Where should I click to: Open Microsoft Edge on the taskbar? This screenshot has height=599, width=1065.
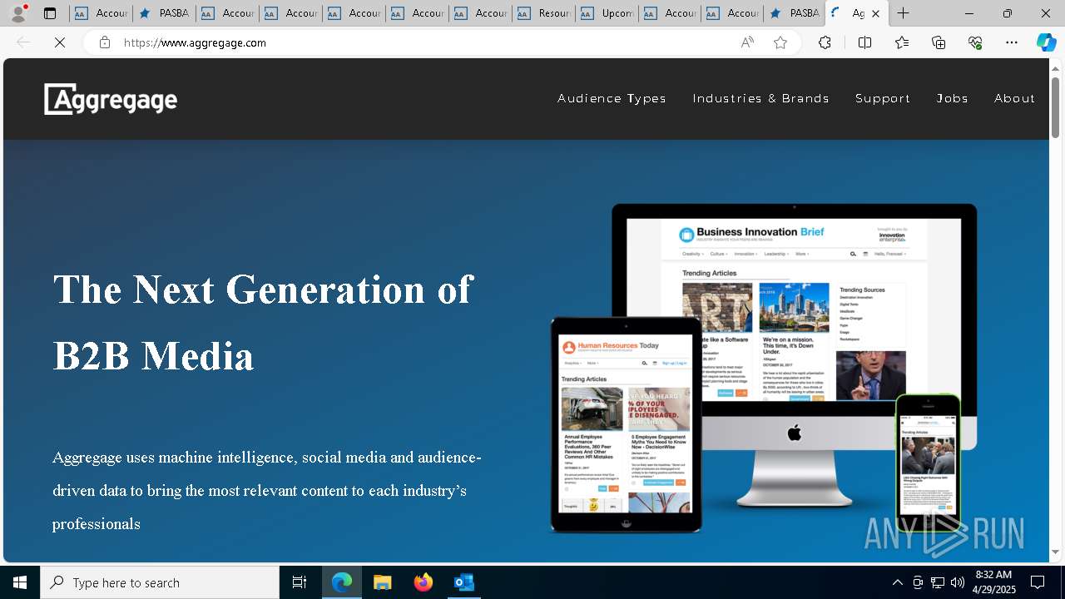[x=342, y=582]
